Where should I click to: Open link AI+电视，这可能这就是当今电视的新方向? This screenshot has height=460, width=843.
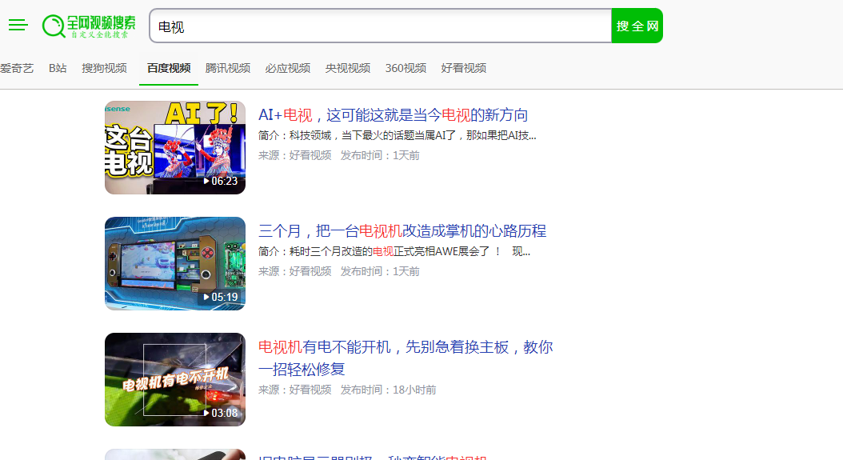point(393,115)
